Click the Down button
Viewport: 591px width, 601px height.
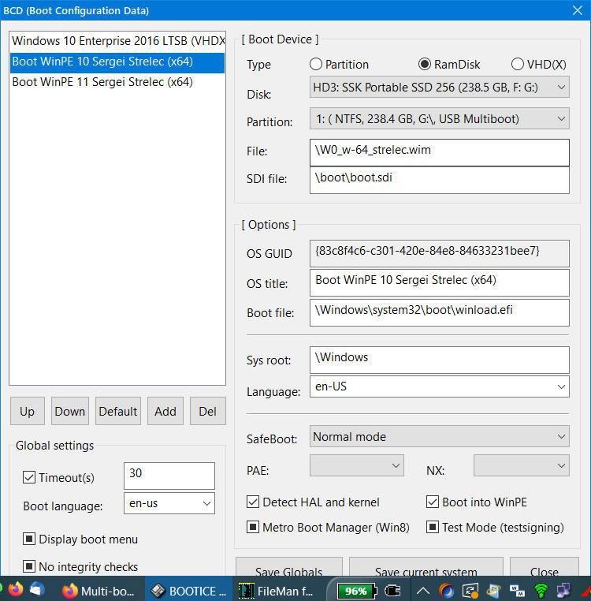[x=69, y=411]
